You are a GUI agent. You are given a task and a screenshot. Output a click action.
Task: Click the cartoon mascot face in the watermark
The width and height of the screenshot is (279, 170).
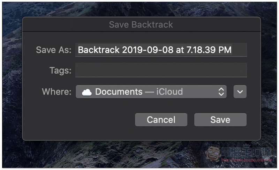213,154
